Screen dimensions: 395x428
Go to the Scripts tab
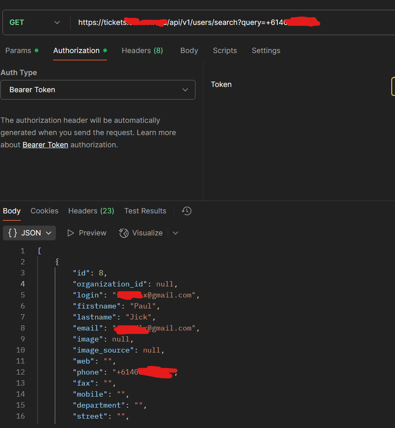[x=225, y=51]
